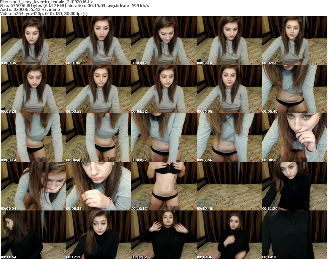Open the thumbnail timestamped 00:11:20
Screen dimensions: 328x259
click(294, 187)
